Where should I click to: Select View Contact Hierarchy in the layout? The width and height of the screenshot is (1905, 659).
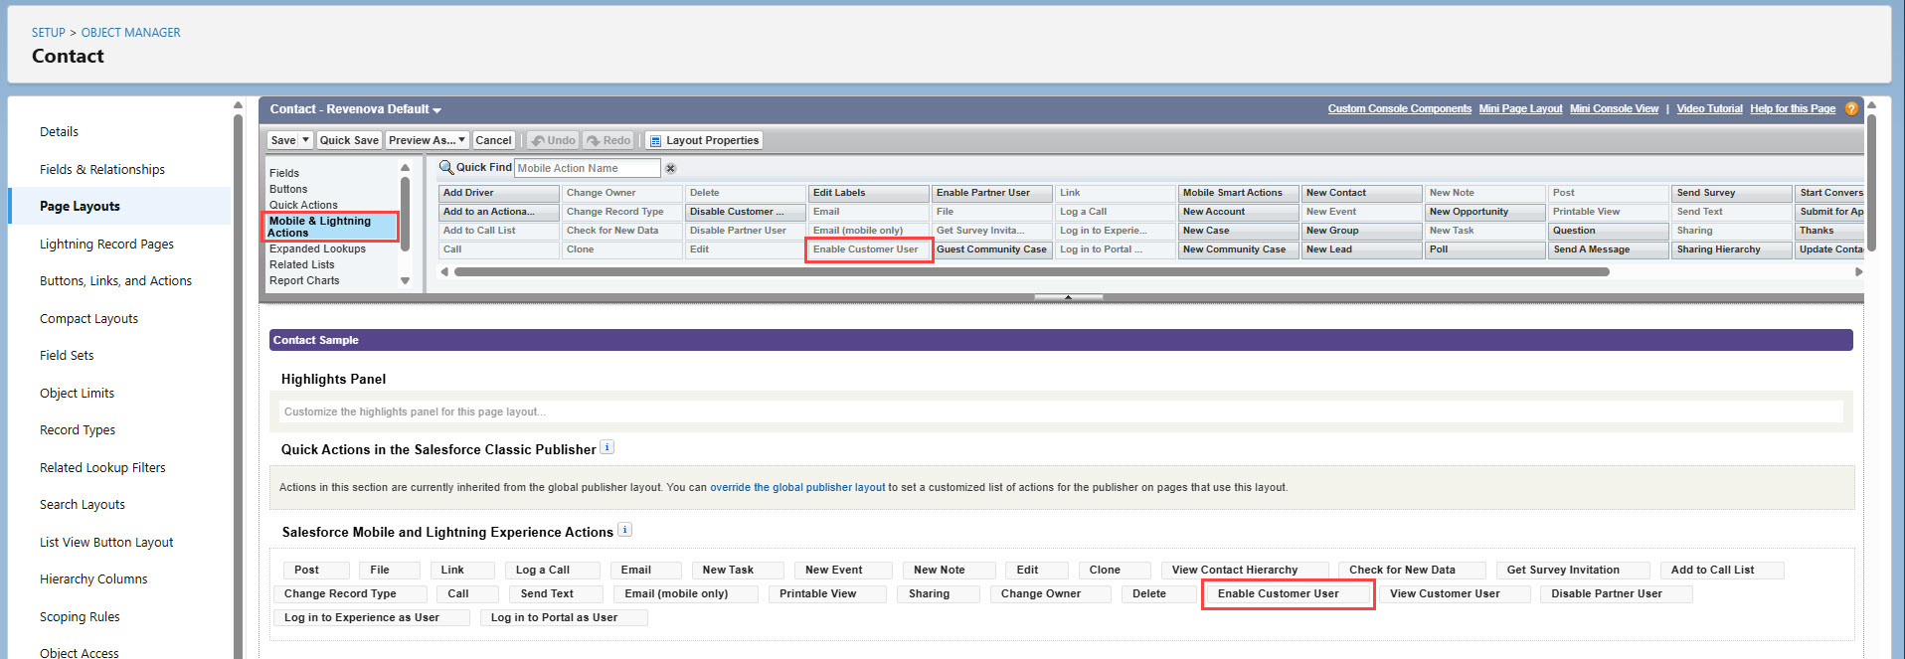(x=1244, y=571)
